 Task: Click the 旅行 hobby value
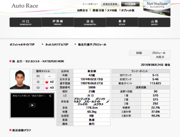tap(92, 124)
